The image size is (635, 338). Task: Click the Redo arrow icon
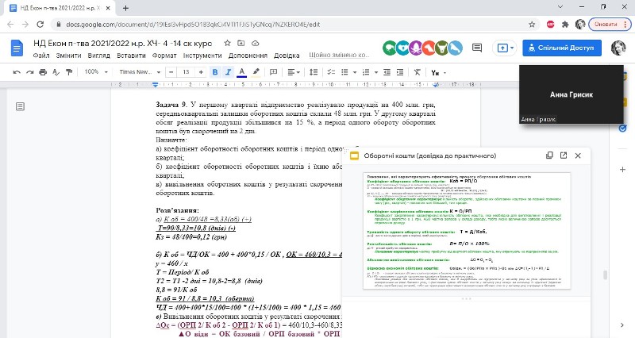coord(29,72)
